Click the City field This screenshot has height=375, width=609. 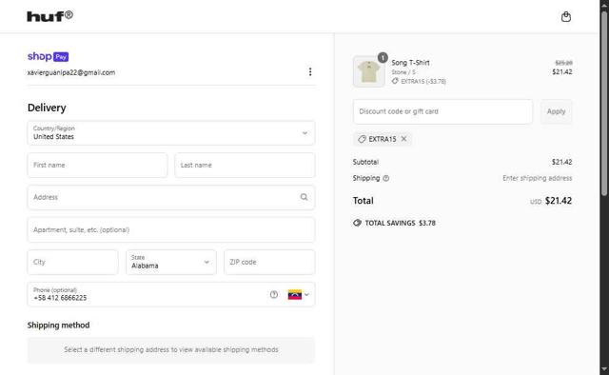coord(72,262)
